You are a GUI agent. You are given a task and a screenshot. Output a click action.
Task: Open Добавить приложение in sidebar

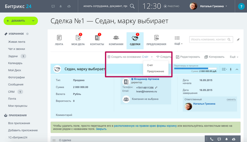click(23, 130)
